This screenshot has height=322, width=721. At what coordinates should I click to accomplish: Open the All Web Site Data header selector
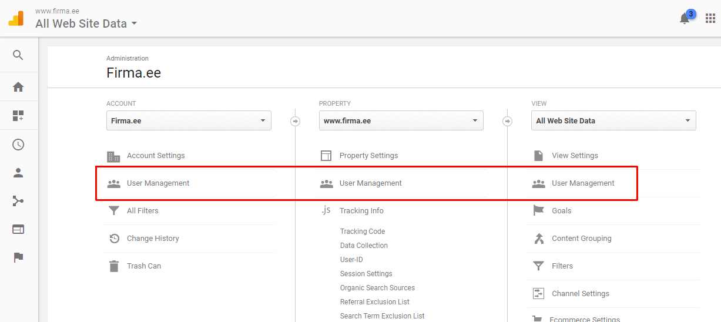click(86, 24)
